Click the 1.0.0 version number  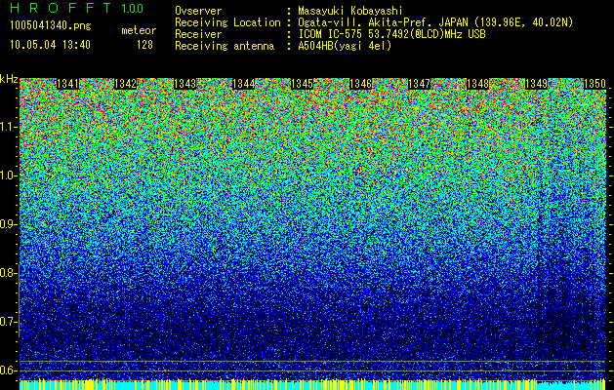(x=132, y=8)
